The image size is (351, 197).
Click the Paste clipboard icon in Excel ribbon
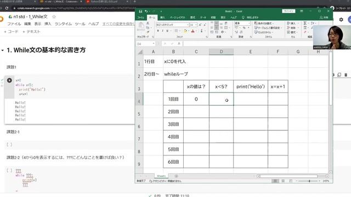tap(141, 26)
